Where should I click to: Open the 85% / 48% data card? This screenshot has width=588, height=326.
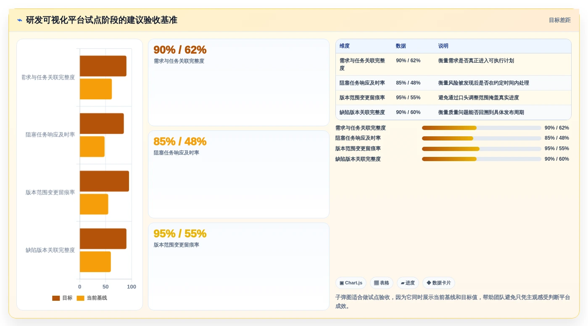pos(239,174)
